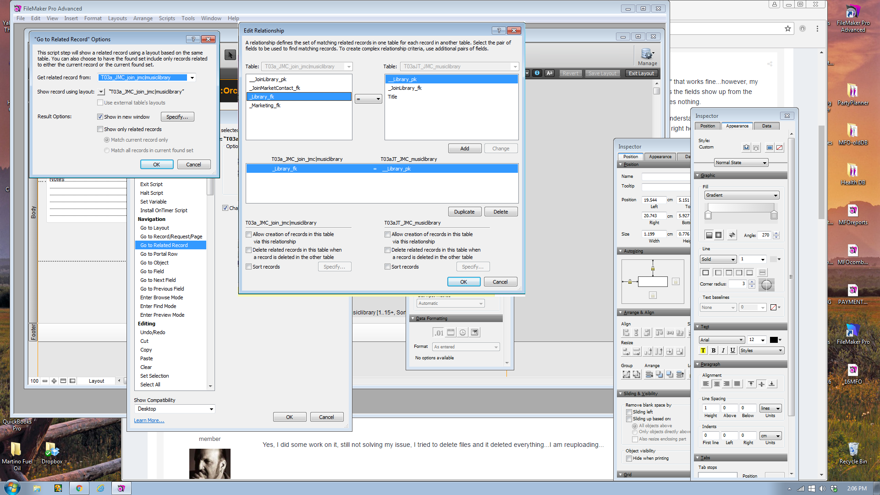Toggle Bold text style in Inspector
Viewport: 880px width, 495px height.
point(713,351)
